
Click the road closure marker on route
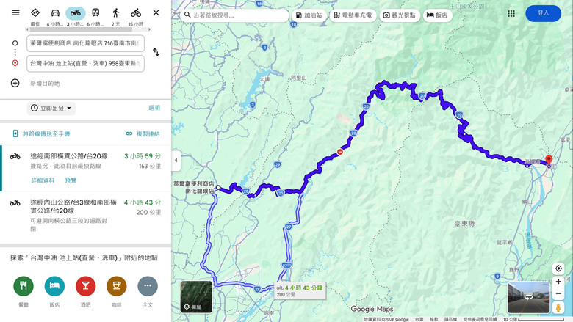(340, 152)
